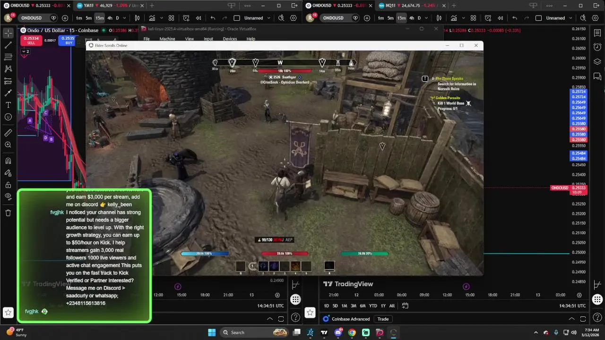Open VirtualBox Machine menu
This screenshot has height=340, width=605.
167,39
